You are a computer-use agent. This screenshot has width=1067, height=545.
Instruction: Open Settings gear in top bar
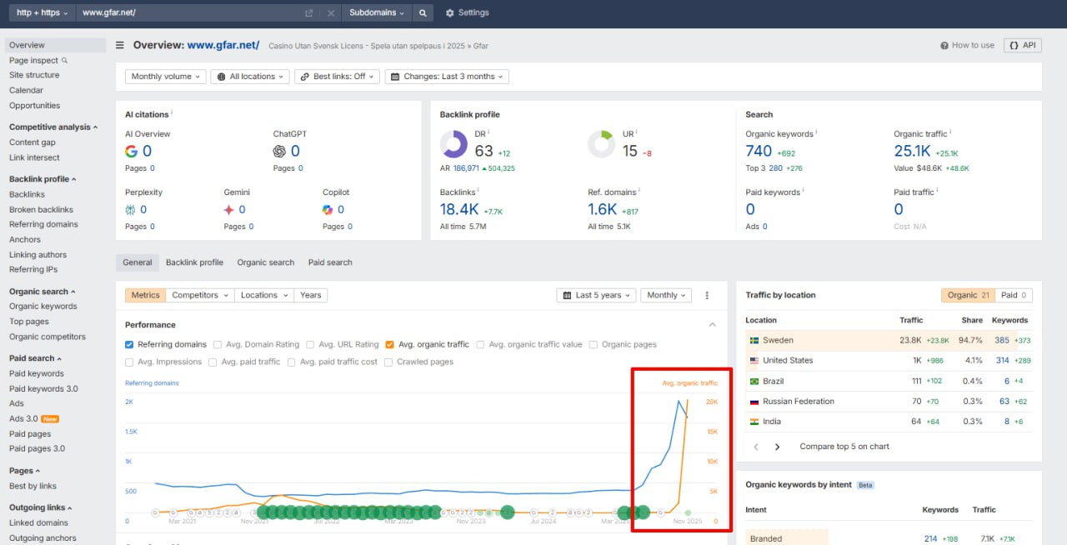point(467,13)
